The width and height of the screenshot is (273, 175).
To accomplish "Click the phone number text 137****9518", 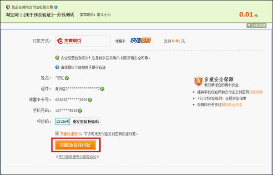I will [x=66, y=110].
